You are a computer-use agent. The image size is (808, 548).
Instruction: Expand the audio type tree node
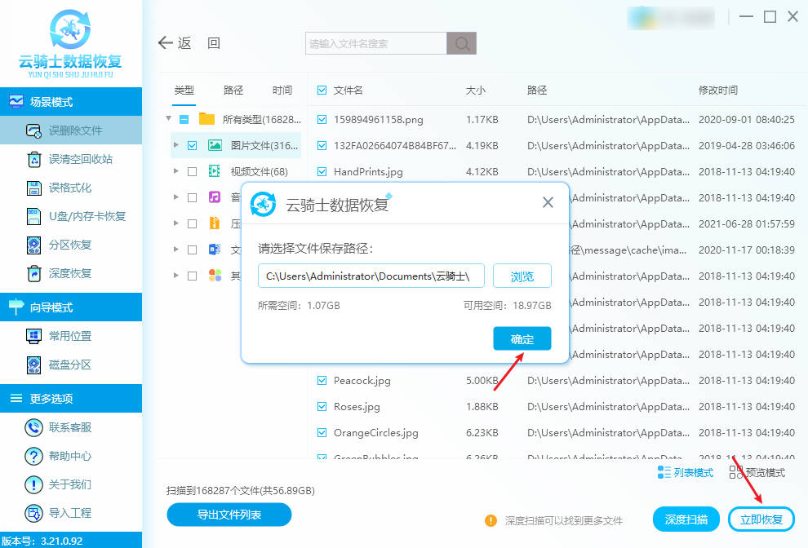(176, 197)
